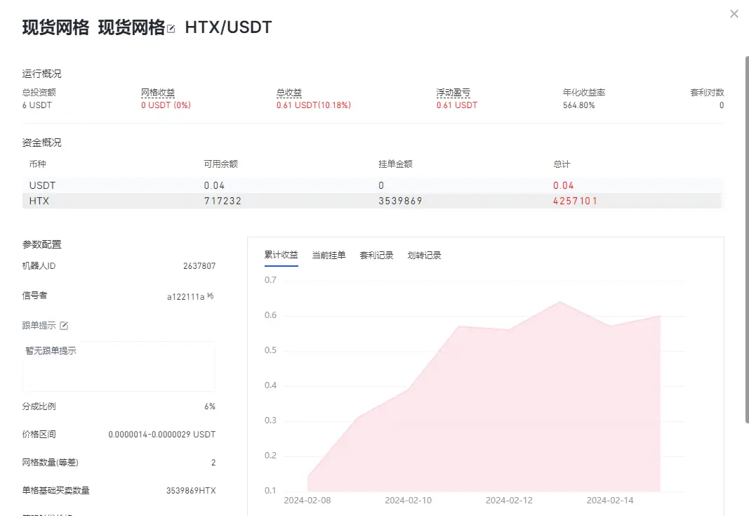Click the HTX total 4257101 value
This screenshot has width=749, height=516.
click(x=575, y=201)
